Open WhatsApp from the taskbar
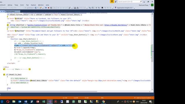This screenshot has width=185, height=104. click(x=73, y=101)
